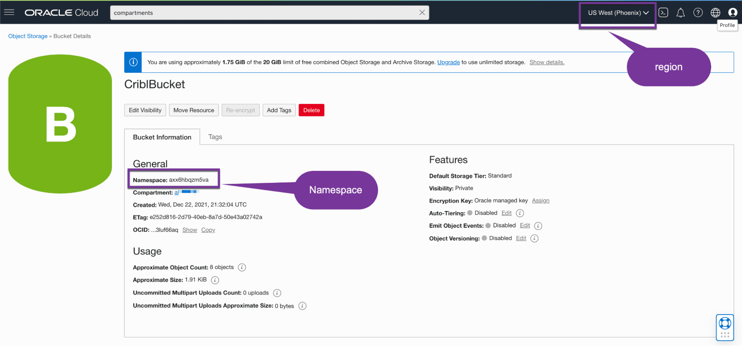Click the Object Versioning info icon
Screen dimensions: 742x346
click(534, 238)
